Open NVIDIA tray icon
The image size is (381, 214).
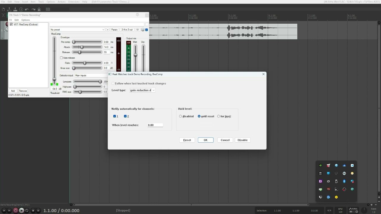[320, 166]
